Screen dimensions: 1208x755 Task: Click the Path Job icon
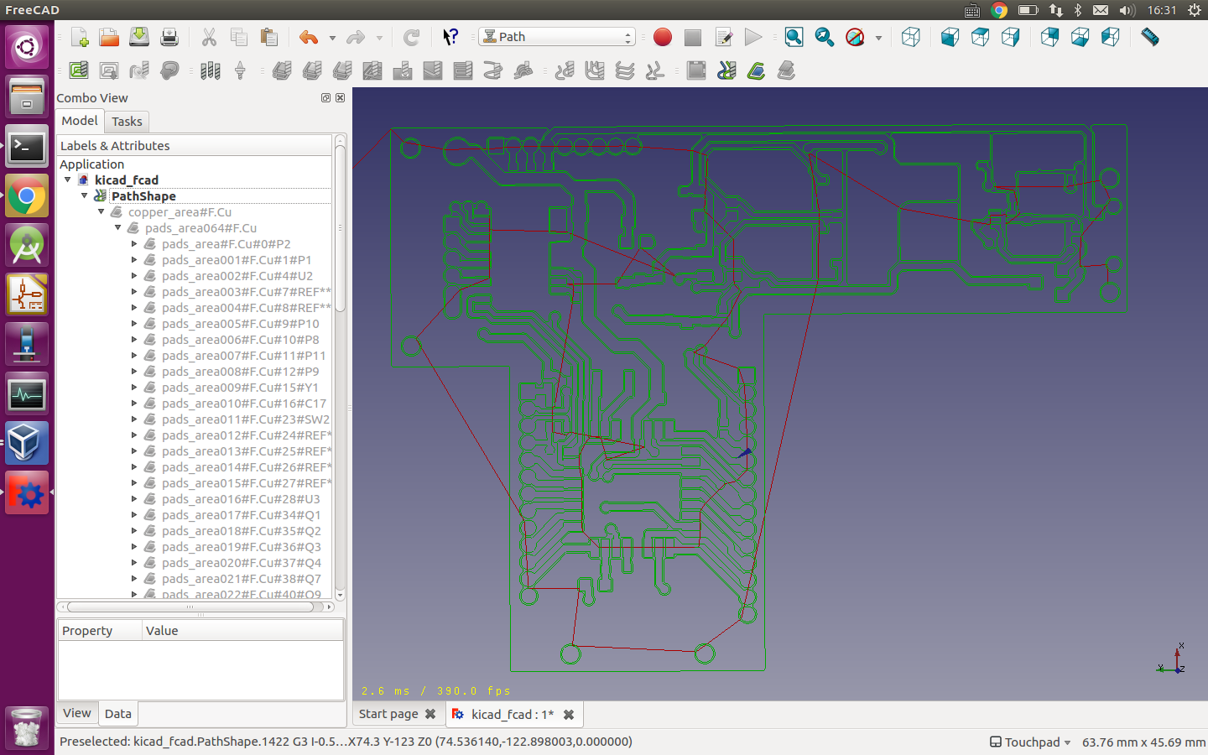click(79, 70)
